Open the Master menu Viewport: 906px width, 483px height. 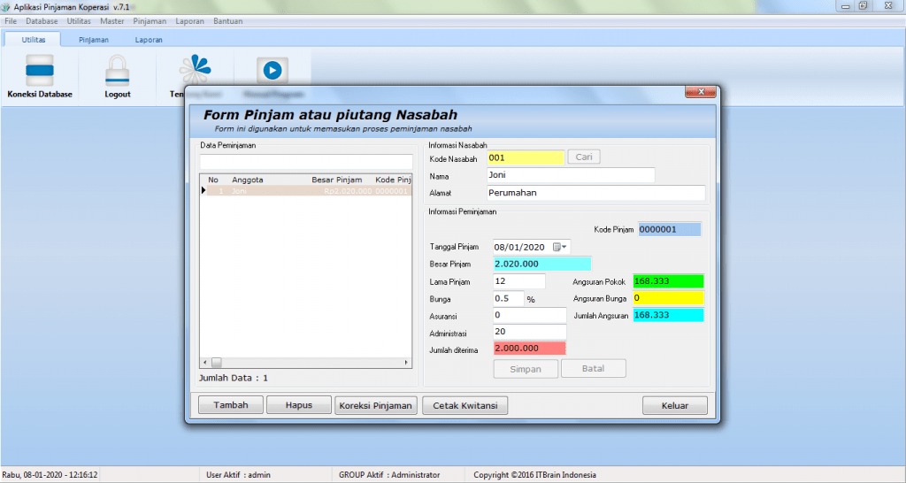point(111,21)
